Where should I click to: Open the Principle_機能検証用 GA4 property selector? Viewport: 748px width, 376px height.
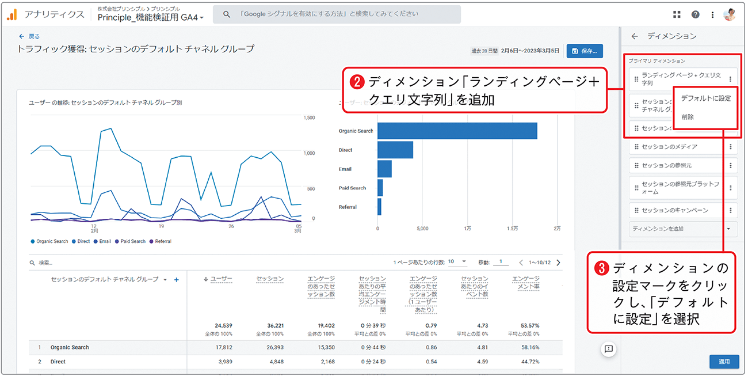pyautogui.click(x=151, y=18)
